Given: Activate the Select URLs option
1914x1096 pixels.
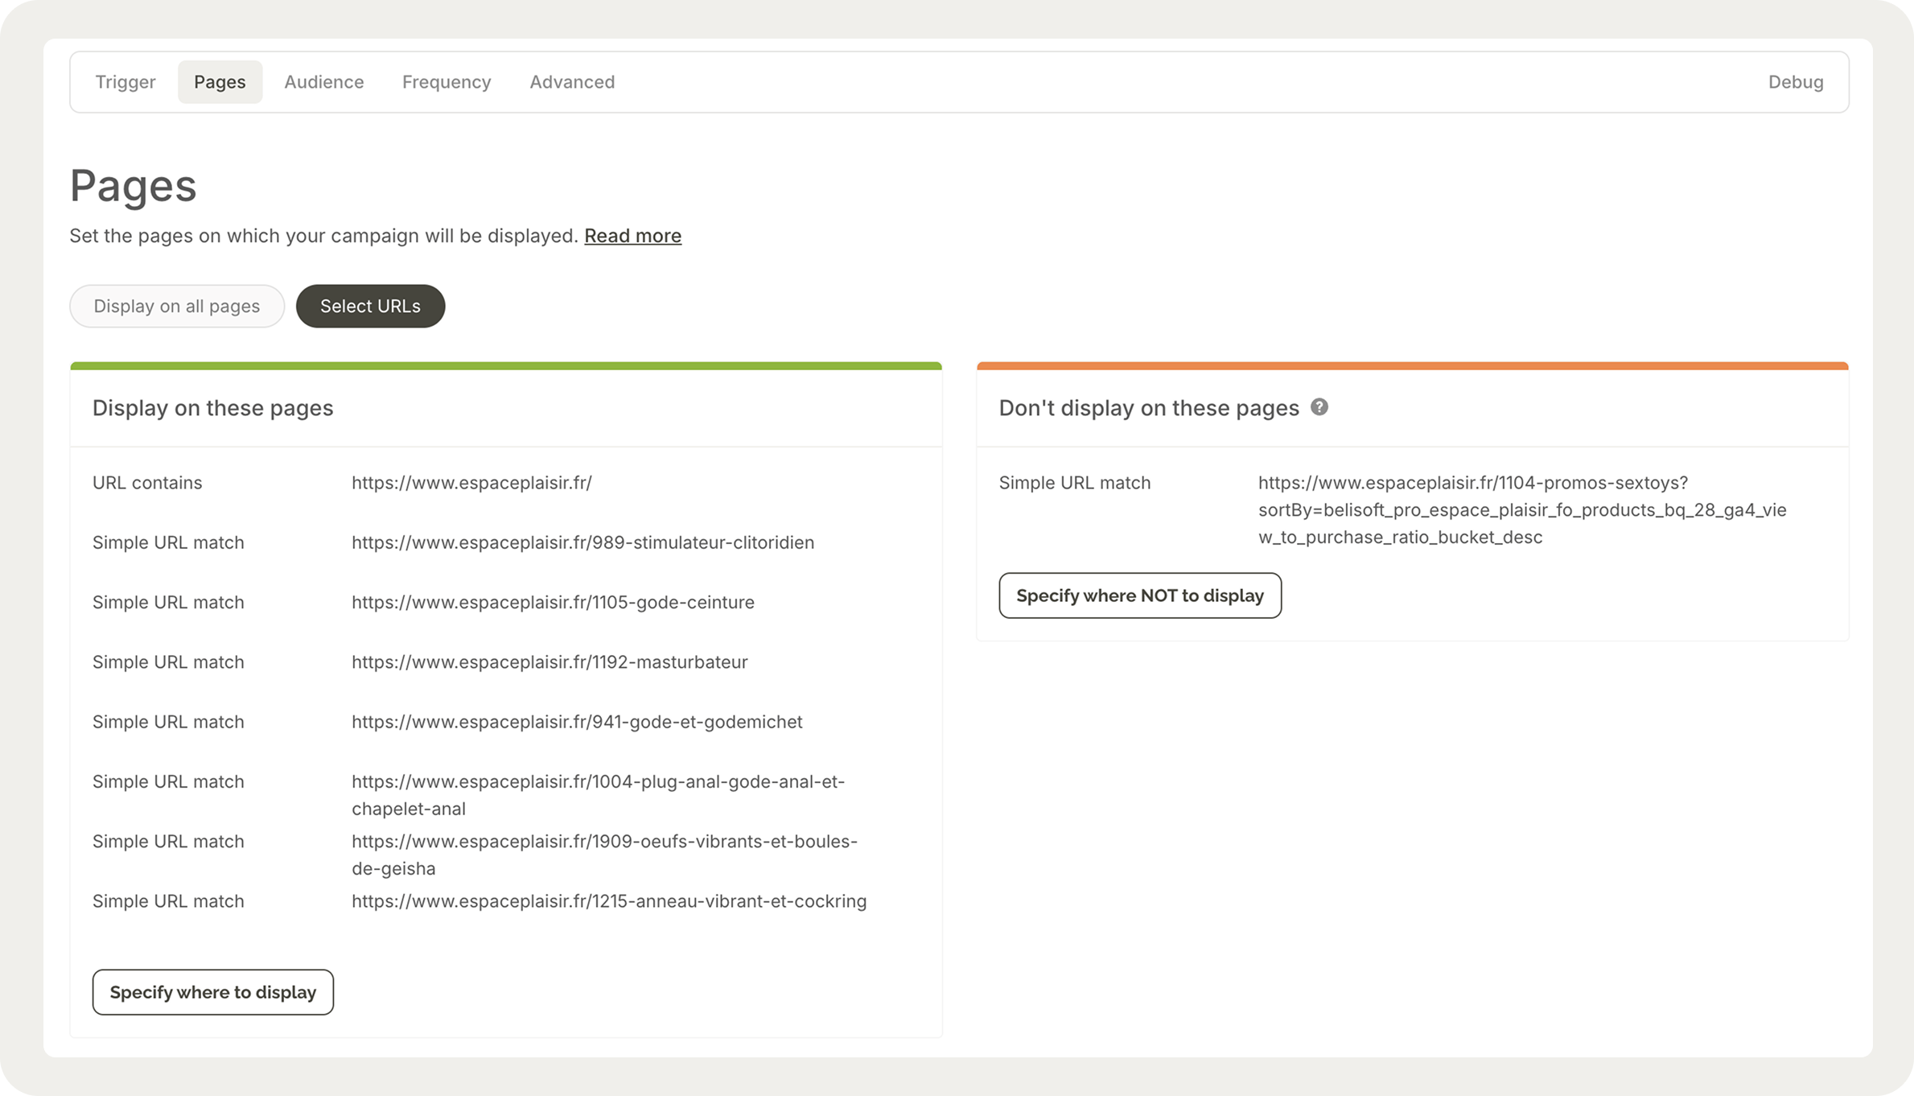Looking at the screenshot, I should [370, 306].
